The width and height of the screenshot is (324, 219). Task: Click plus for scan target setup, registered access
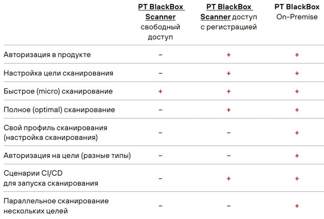(x=229, y=73)
